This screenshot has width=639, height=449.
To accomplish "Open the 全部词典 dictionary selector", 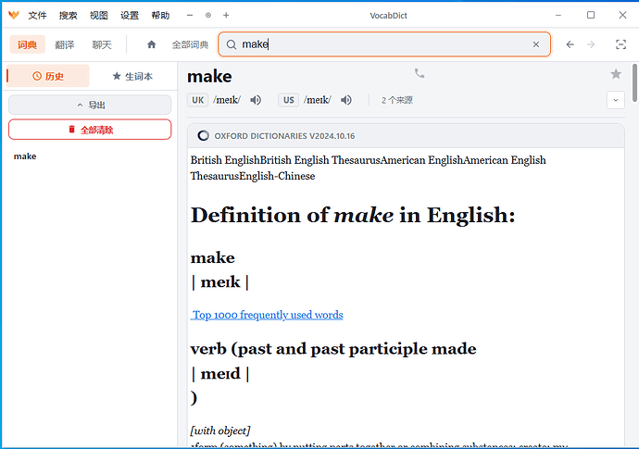I will coord(191,44).
